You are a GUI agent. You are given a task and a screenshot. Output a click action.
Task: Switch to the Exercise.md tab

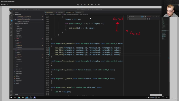coord(50,12)
